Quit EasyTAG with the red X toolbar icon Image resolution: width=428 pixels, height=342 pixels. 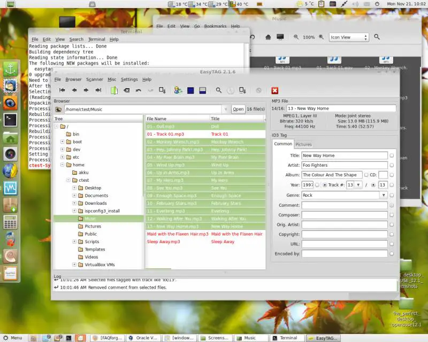coord(274,90)
